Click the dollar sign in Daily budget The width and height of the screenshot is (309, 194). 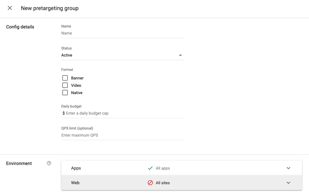pyautogui.click(x=64, y=113)
